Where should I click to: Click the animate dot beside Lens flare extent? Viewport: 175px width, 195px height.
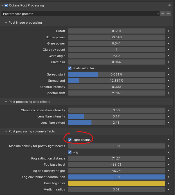tap(168, 123)
